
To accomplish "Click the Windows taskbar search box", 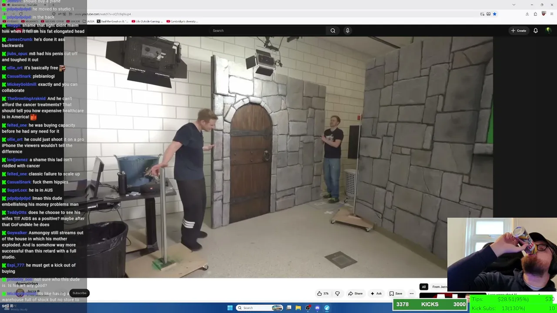I will [x=260, y=308].
